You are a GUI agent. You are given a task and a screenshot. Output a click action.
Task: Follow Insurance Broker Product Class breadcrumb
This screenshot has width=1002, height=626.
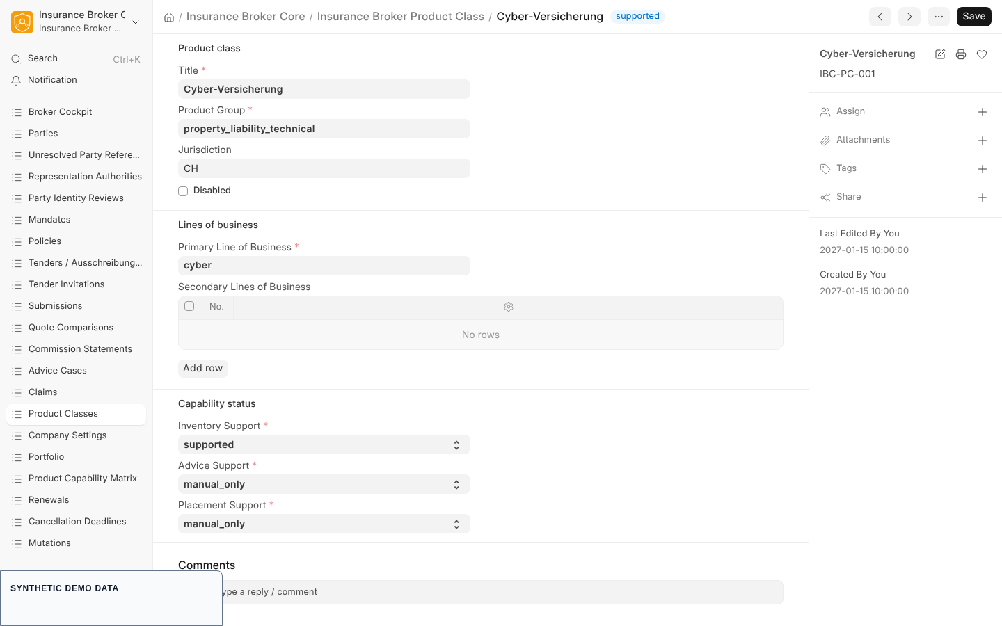click(401, 17)
